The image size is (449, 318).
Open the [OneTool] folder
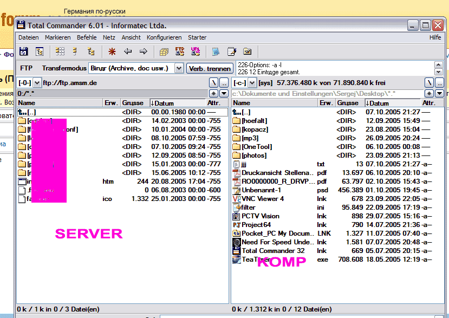(332, 147)
